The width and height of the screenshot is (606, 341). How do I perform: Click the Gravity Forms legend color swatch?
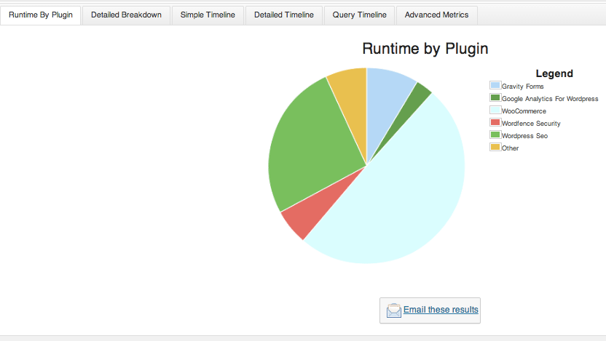coord(495,85)
